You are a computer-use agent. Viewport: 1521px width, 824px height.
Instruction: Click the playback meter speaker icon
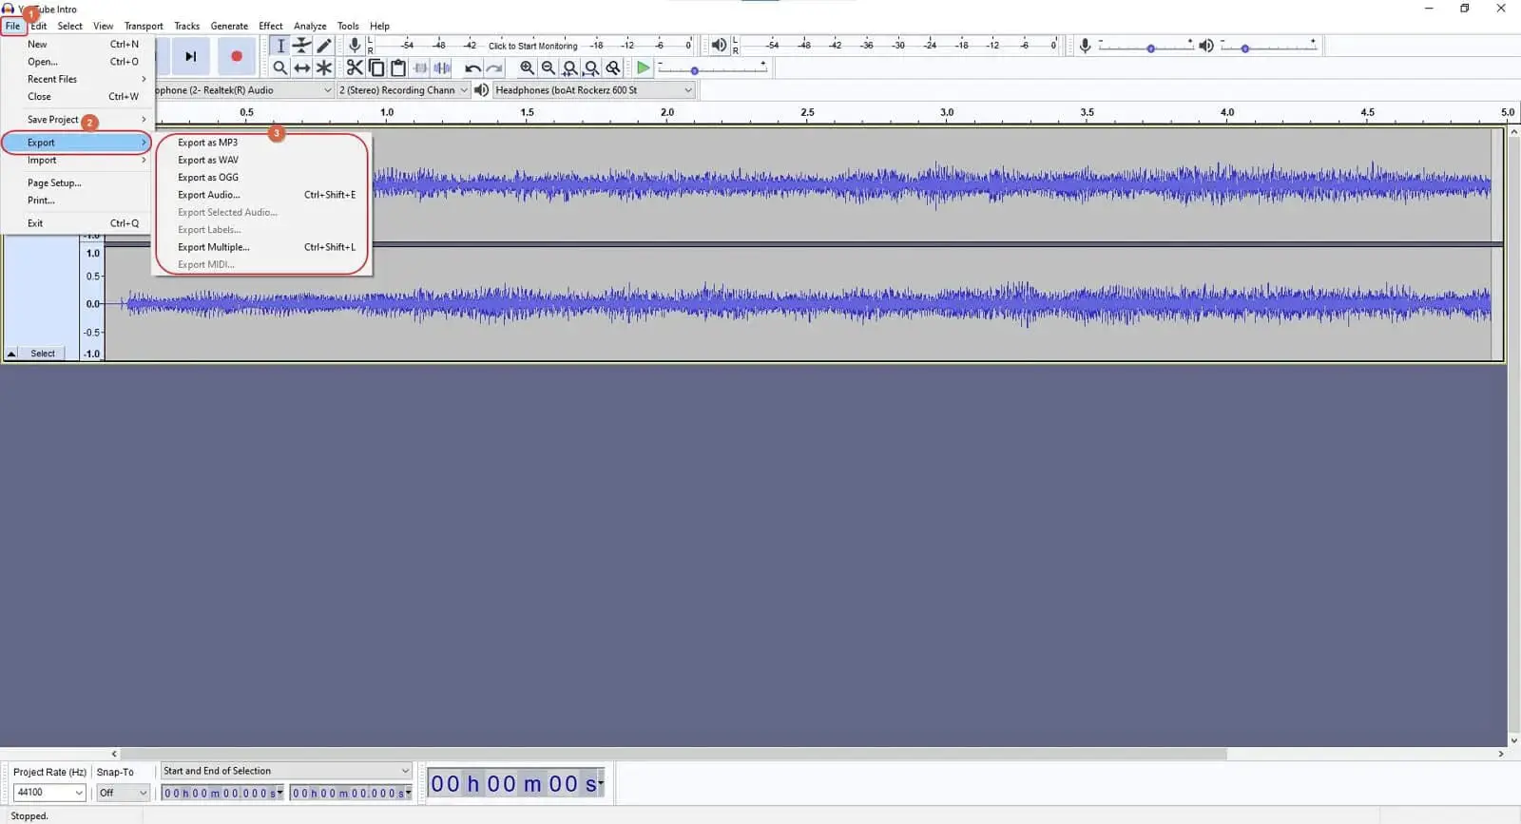click(719, 45)
